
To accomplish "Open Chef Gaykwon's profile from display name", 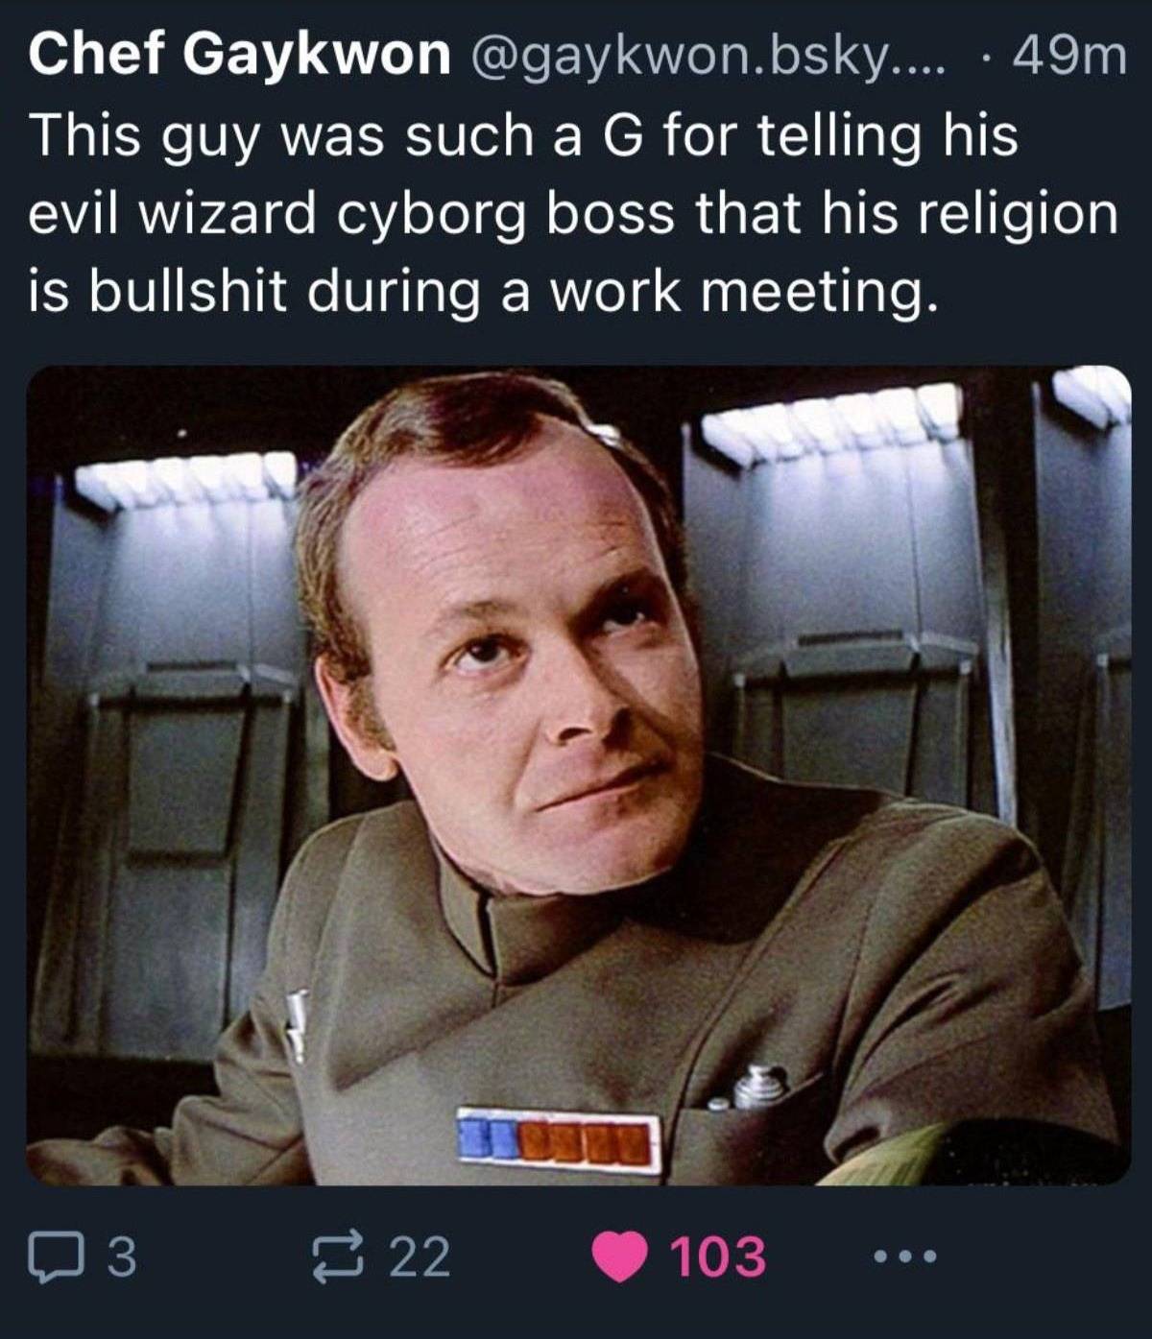I will click(x=239, y=54).
